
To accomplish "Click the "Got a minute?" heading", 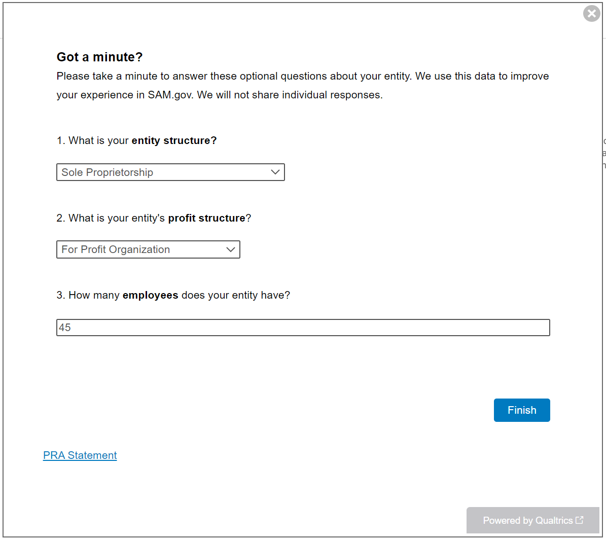I will click(100, 57).
